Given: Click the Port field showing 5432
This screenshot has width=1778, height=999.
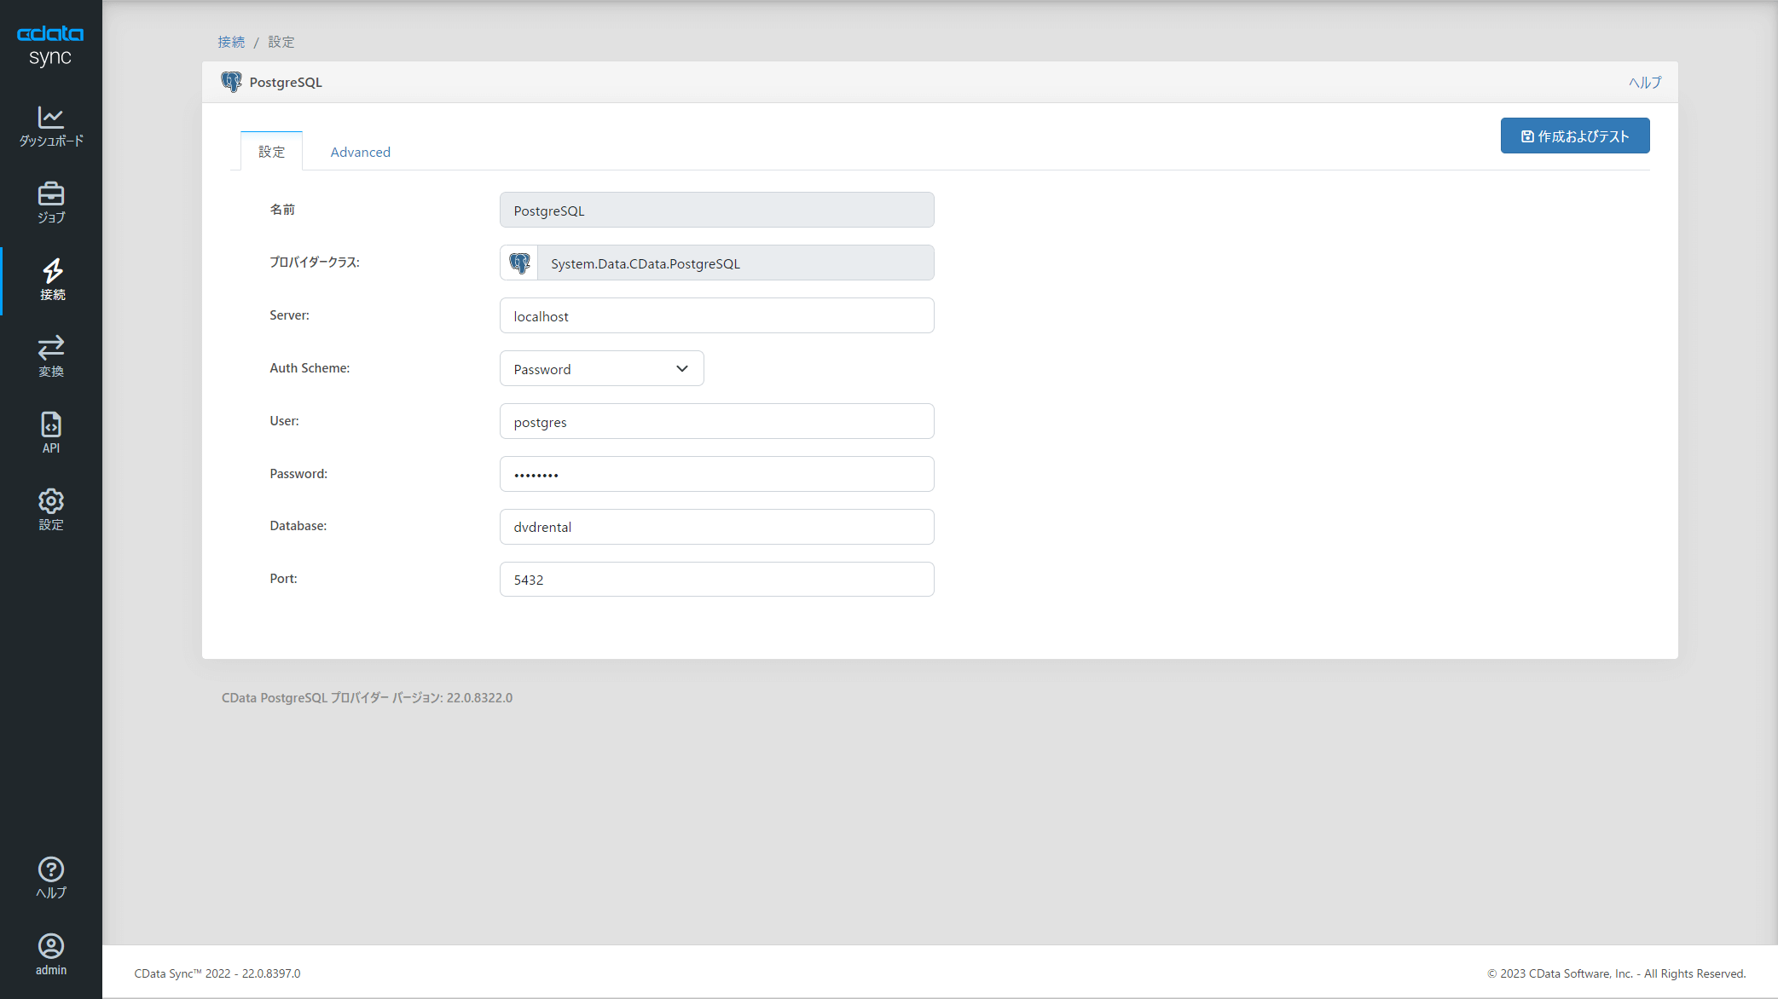Looking at the screenshot, I should [716, 580].
